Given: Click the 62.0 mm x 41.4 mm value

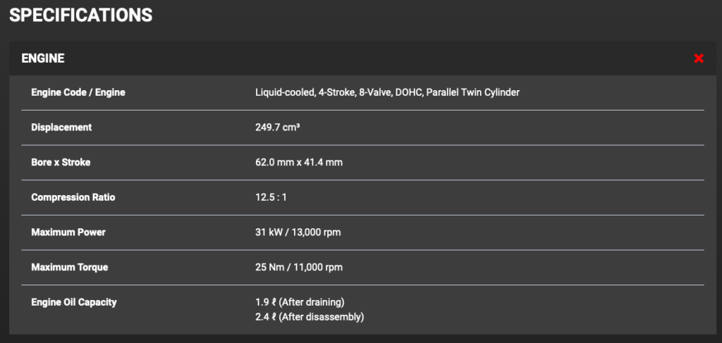Looking at the screenshot, I should point(299,163).
